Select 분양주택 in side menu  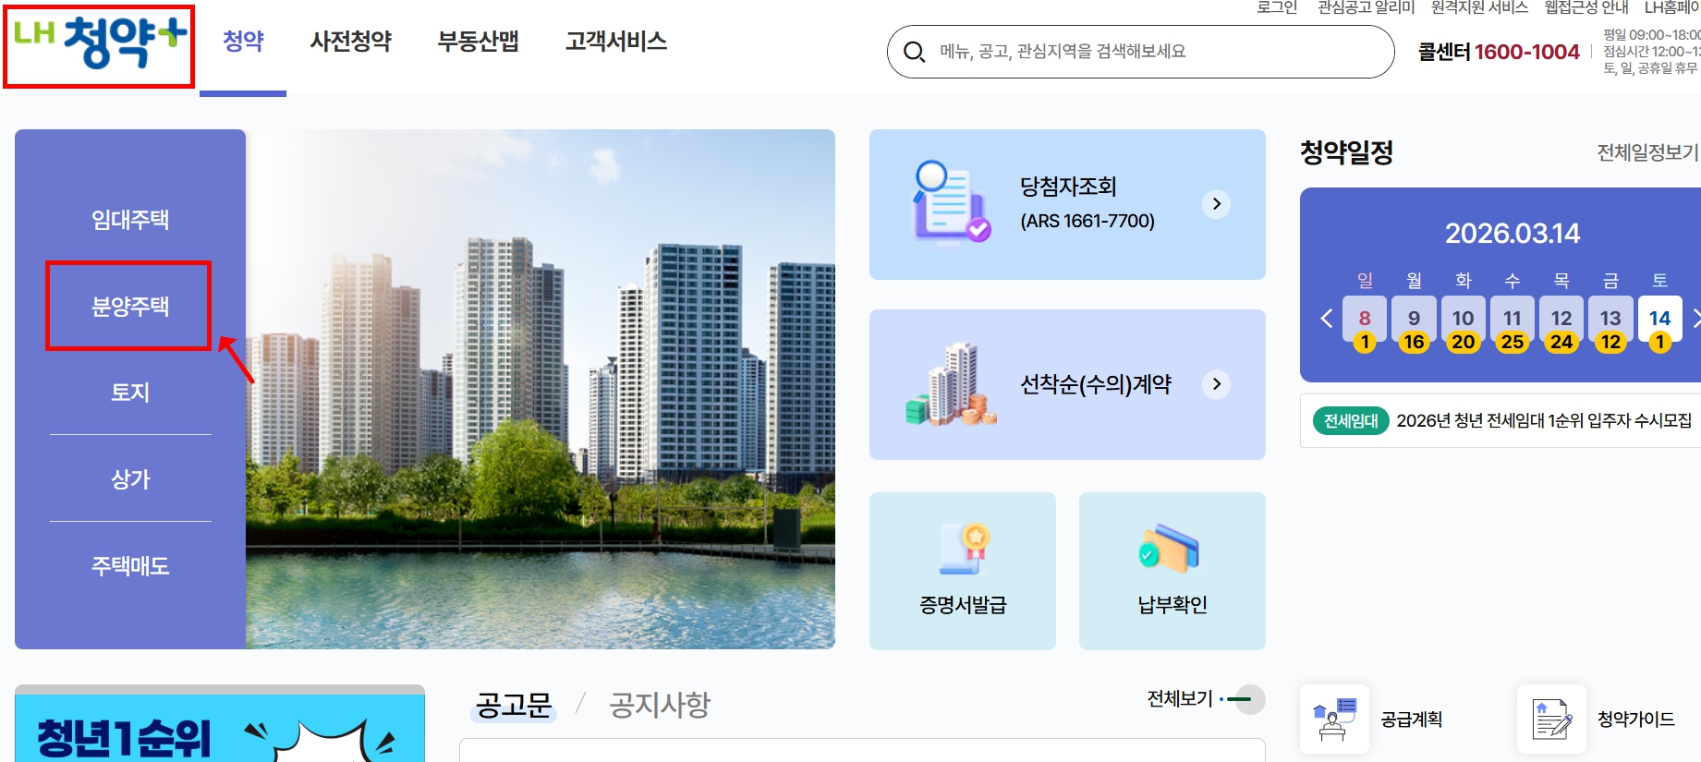click(130, 307)
